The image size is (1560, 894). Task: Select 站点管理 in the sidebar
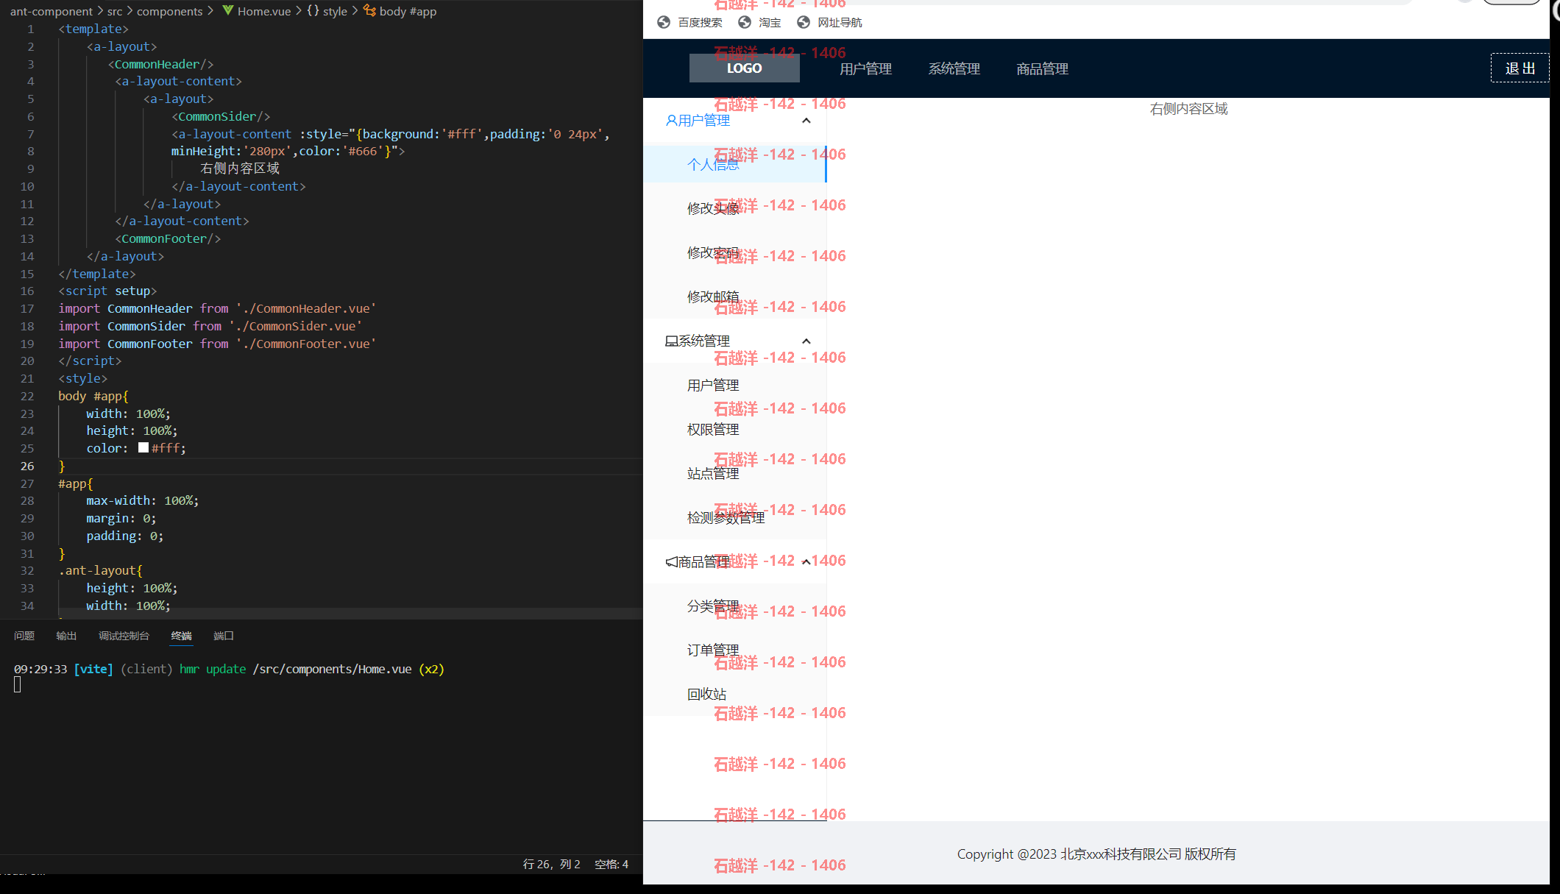735,473
